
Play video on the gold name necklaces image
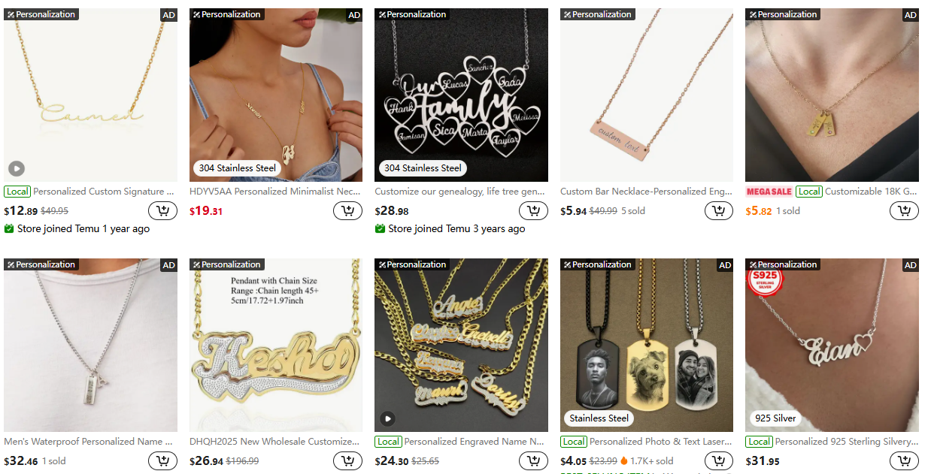(387, 418)
